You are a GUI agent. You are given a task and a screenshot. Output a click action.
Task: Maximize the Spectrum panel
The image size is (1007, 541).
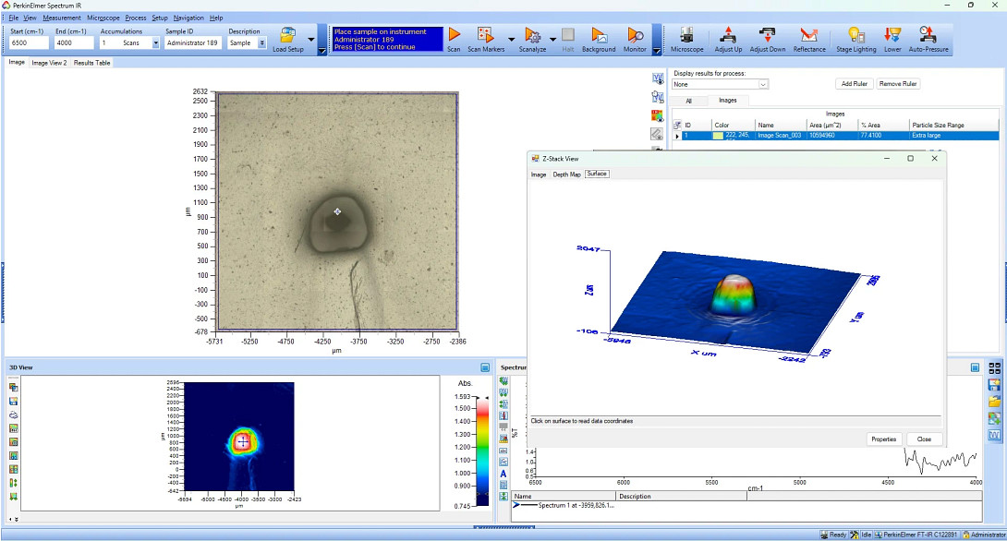(x=975, y=367)
